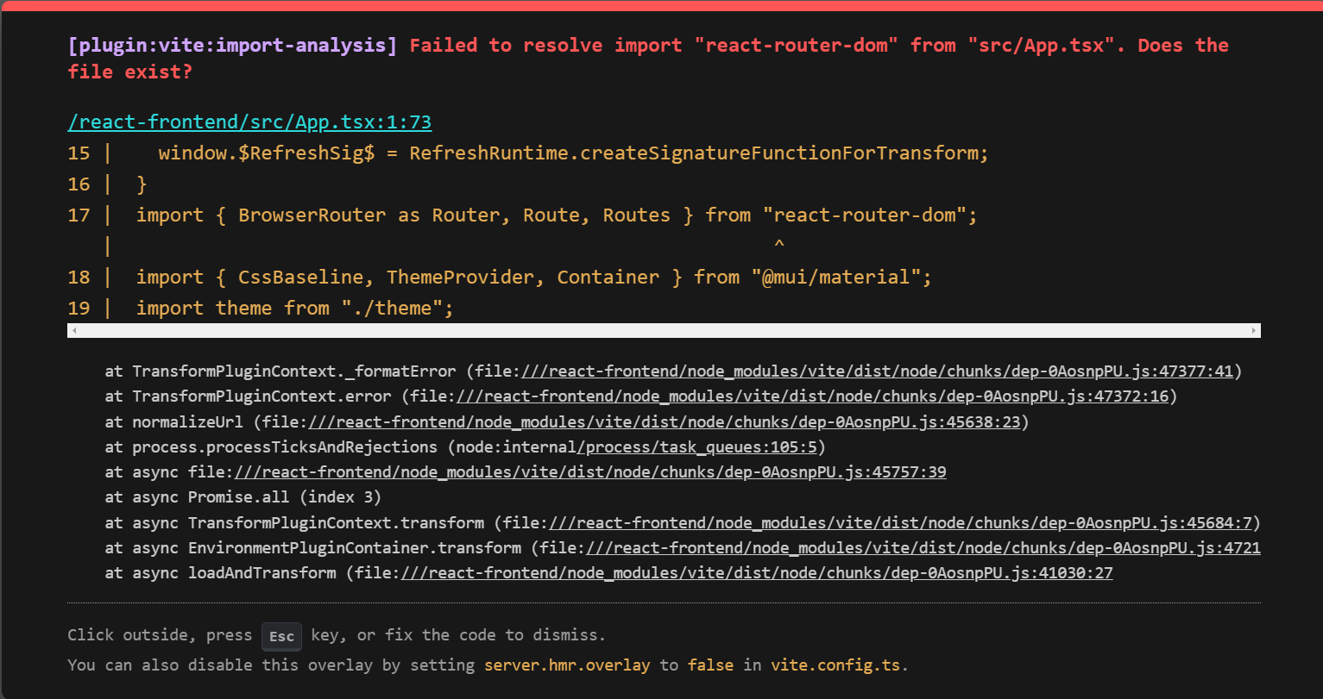The width and height of the screenshot is (1323, 699).
Task: Click the 'Failed to resolve import' error message
Action: [x=648, y=59]
